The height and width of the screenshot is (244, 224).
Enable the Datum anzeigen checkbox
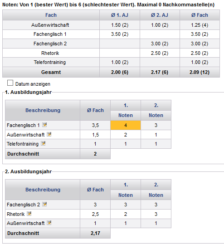[10, 83]
